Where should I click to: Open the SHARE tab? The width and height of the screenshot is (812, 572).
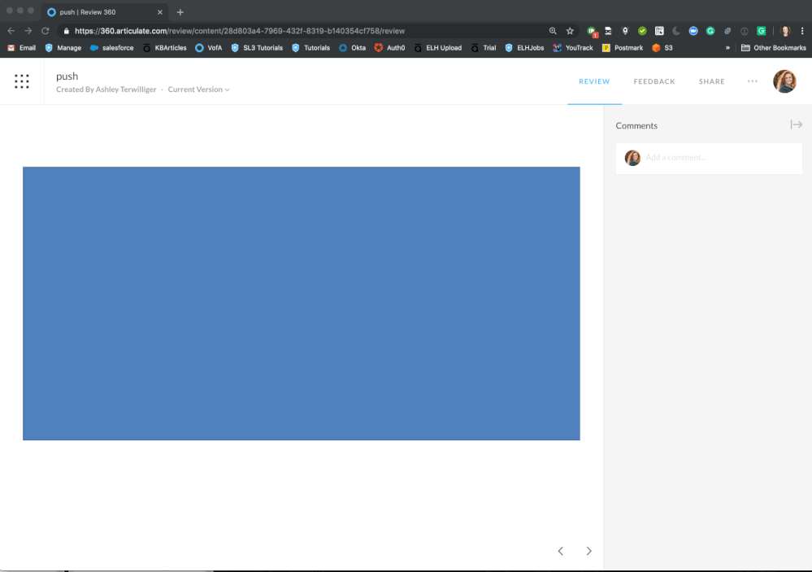tap(711, 81)
